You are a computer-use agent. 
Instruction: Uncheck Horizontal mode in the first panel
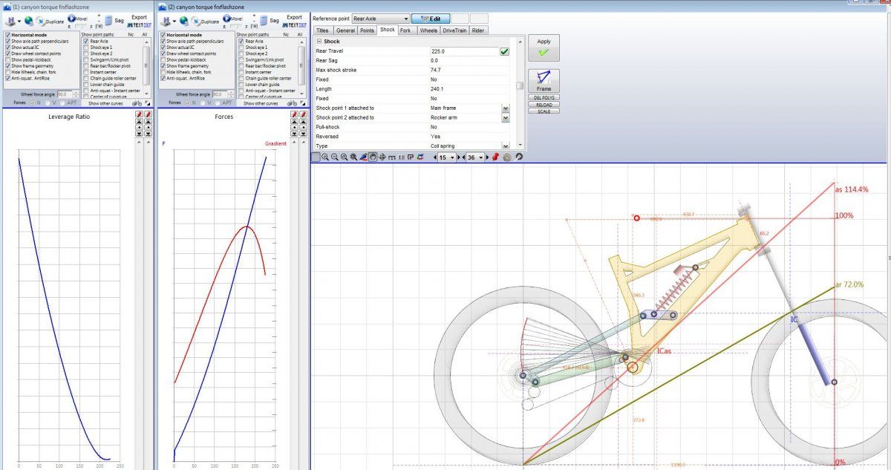(x=8, y=35)
